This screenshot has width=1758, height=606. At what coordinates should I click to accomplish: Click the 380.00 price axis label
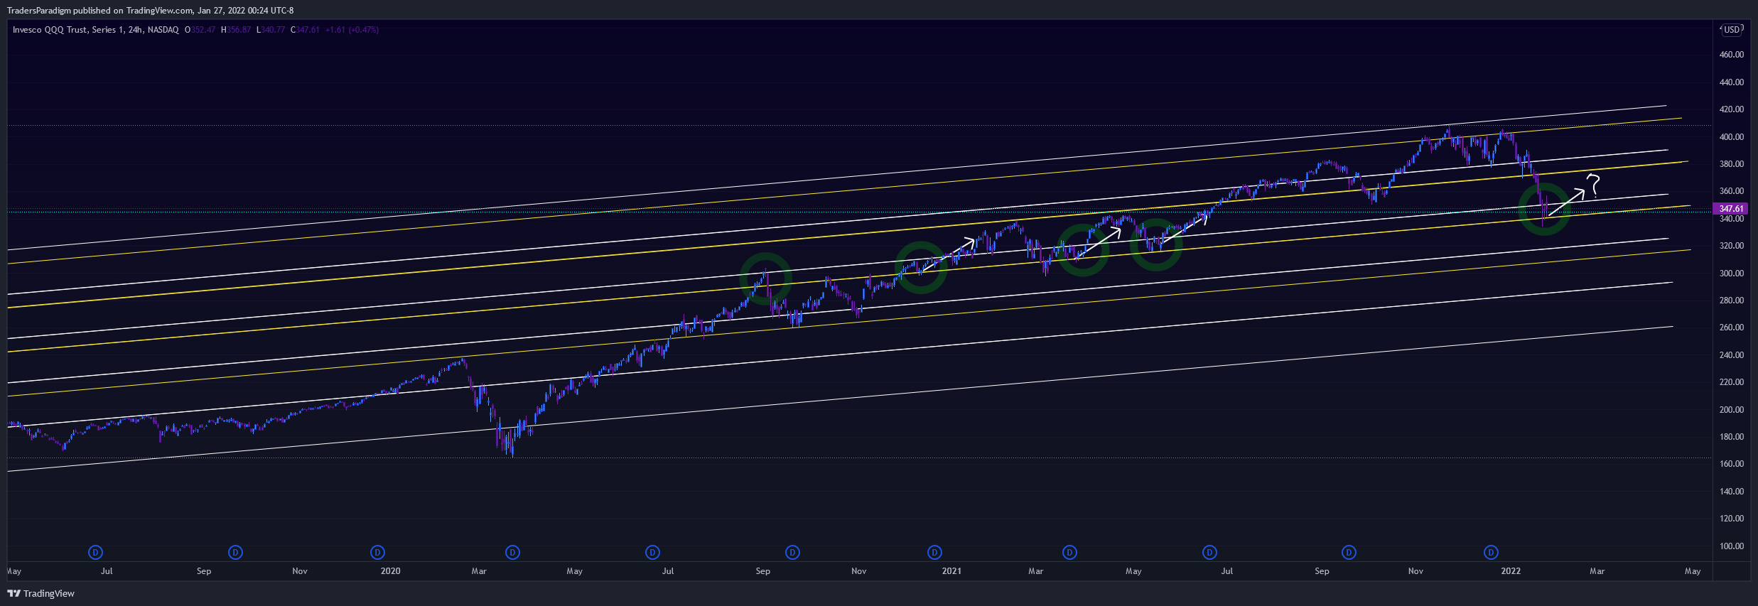(1731, 164)
